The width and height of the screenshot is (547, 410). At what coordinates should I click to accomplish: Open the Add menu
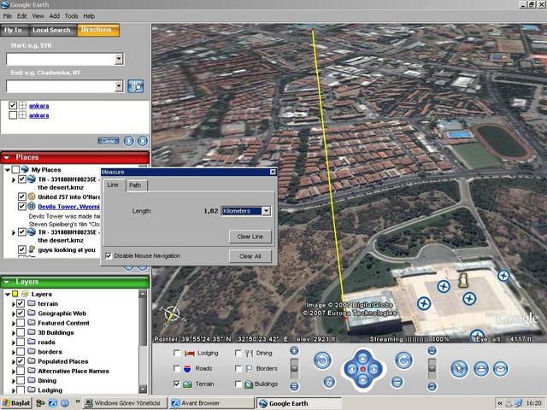(54, 16)
